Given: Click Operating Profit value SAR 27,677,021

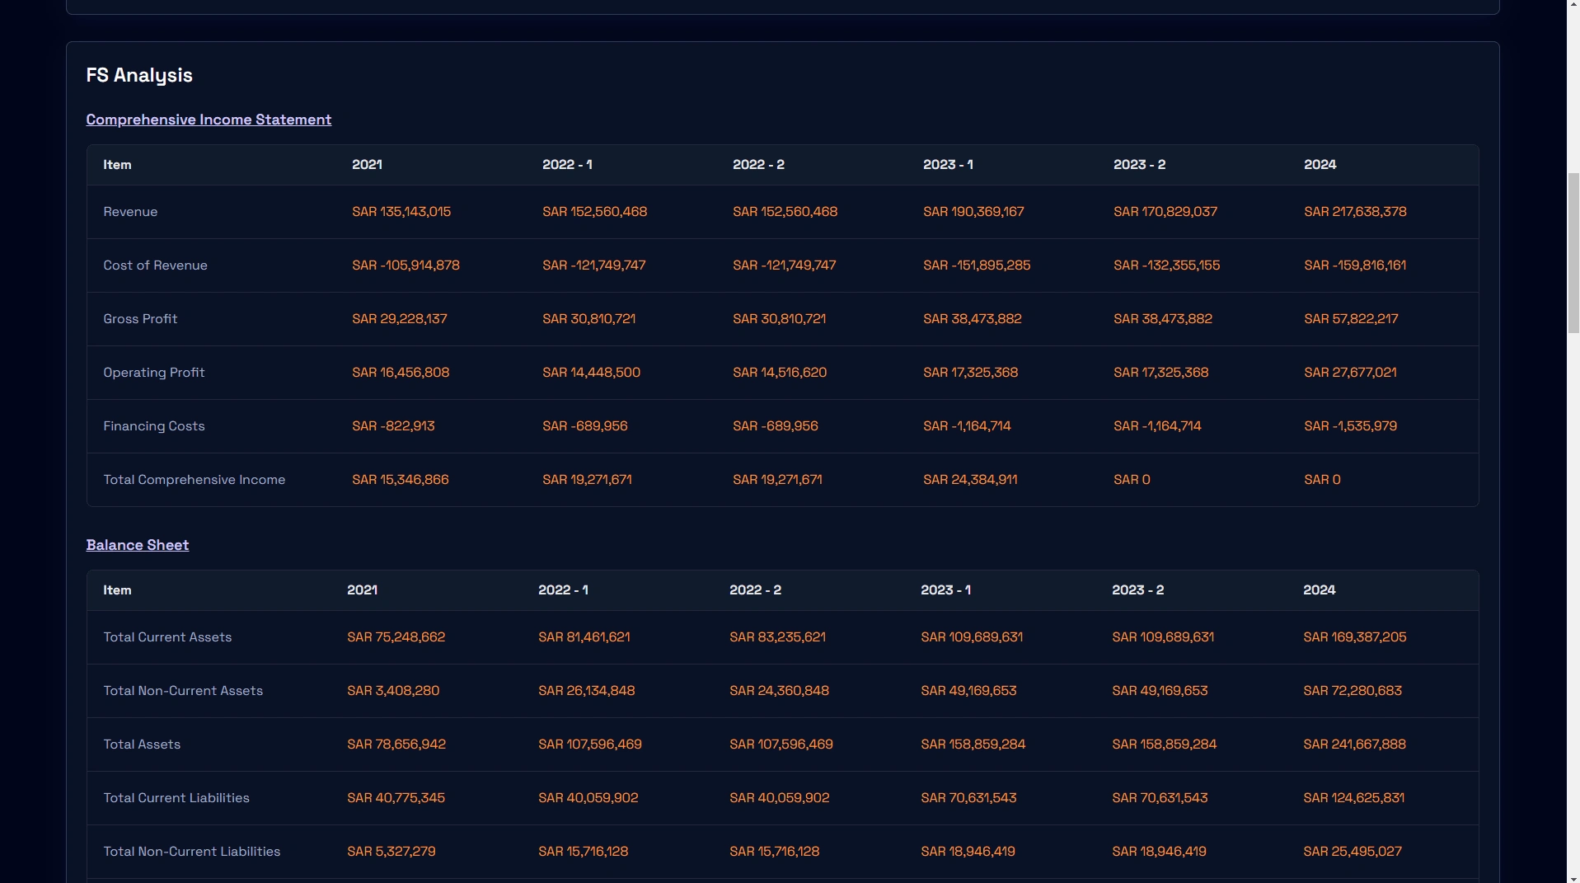Looking at the screenshot, I should tap(1350, 373).
